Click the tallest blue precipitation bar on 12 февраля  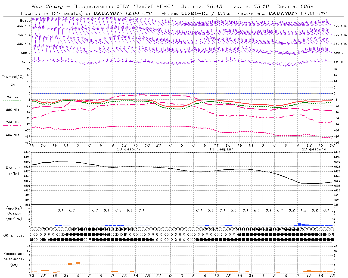[299, 225]
